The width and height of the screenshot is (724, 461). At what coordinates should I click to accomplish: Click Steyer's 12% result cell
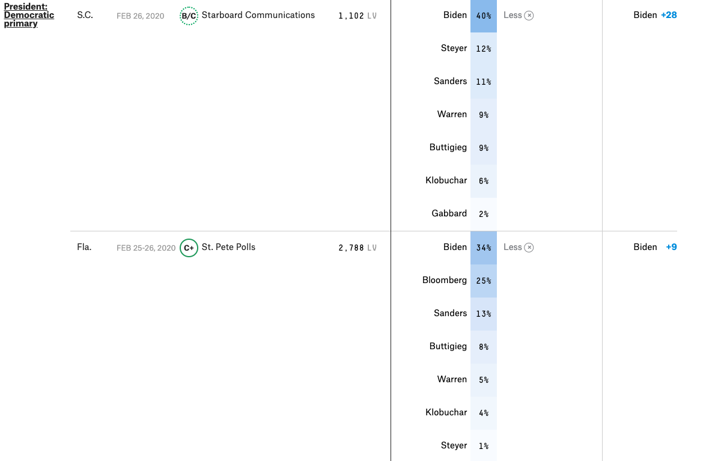(x=484, y=49)
